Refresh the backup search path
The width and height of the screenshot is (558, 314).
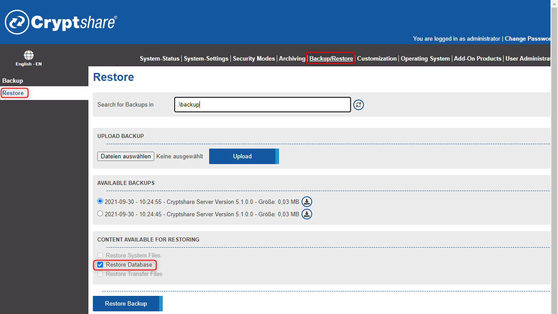(x=359, y=105)
